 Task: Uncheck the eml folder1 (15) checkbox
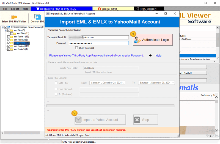coord(9,37)
